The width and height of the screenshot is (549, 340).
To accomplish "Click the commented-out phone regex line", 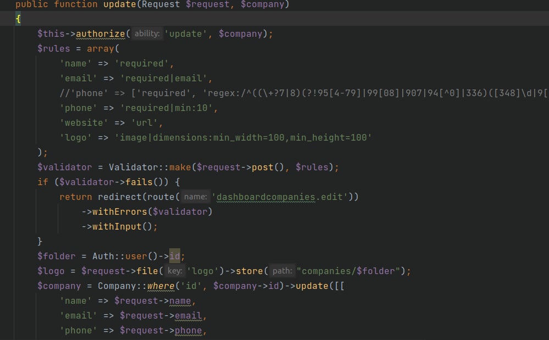I will tap(303, 93).
